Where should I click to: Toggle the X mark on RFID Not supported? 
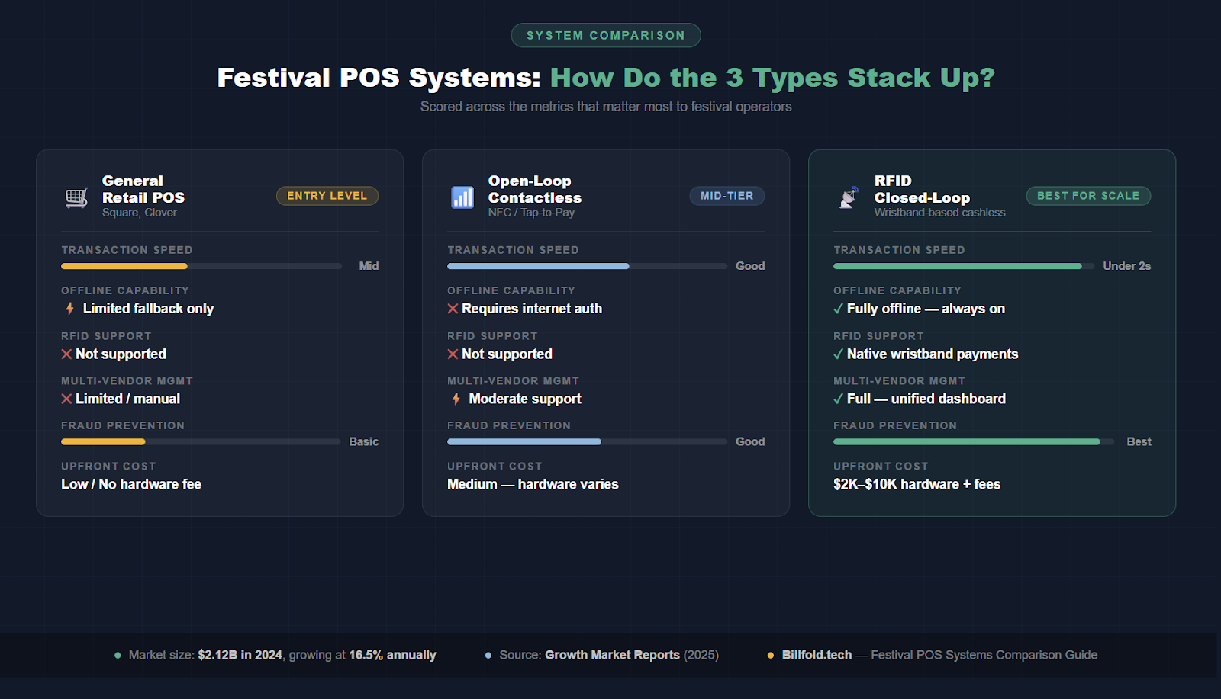[66, 353]
